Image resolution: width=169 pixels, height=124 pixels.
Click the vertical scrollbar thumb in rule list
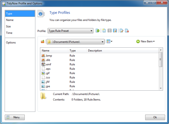coord(161,60)
